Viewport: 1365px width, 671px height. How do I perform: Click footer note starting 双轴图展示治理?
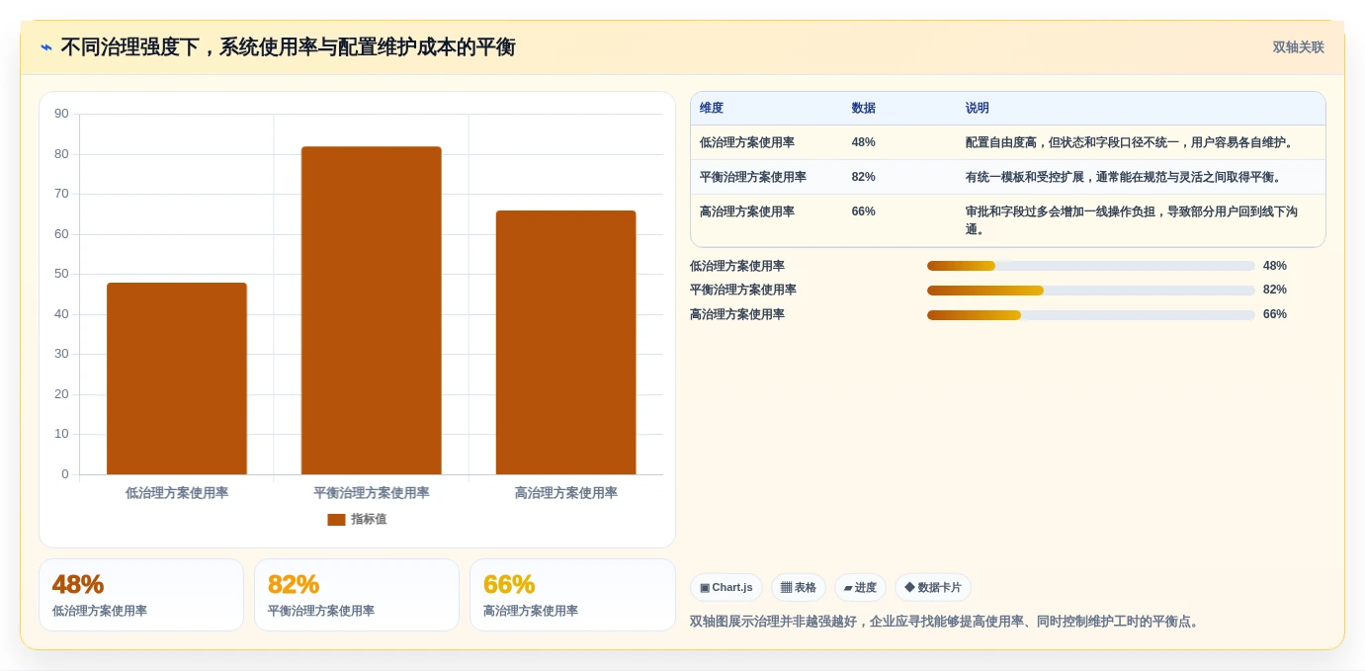click(x=946, y=622)
